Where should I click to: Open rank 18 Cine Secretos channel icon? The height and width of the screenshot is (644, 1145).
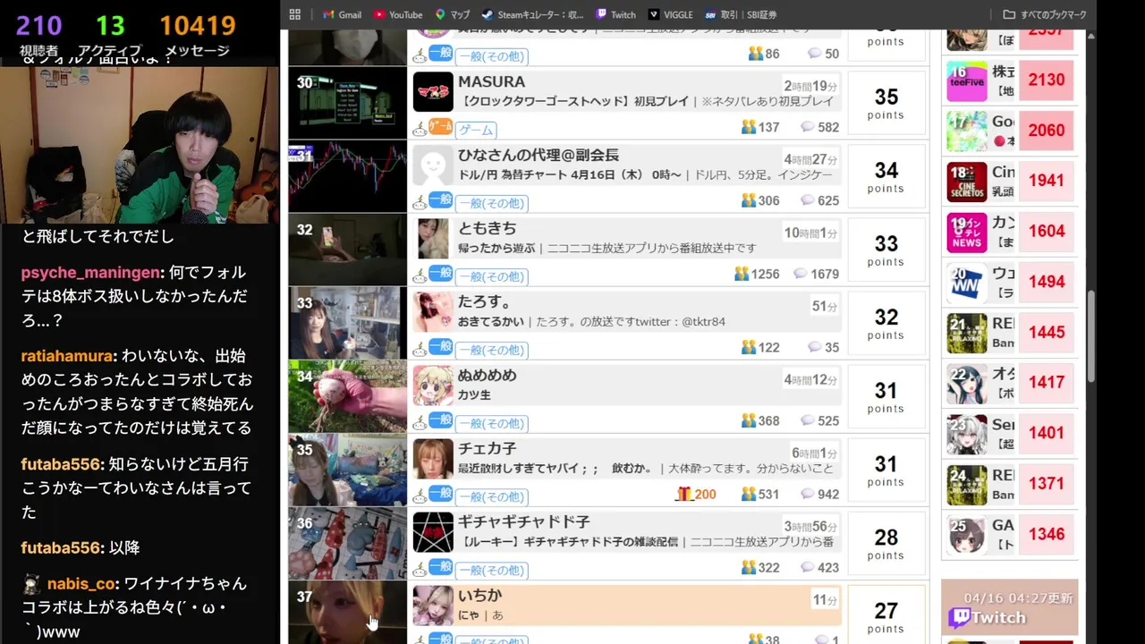pyautogui.click(x=967, y=182)
